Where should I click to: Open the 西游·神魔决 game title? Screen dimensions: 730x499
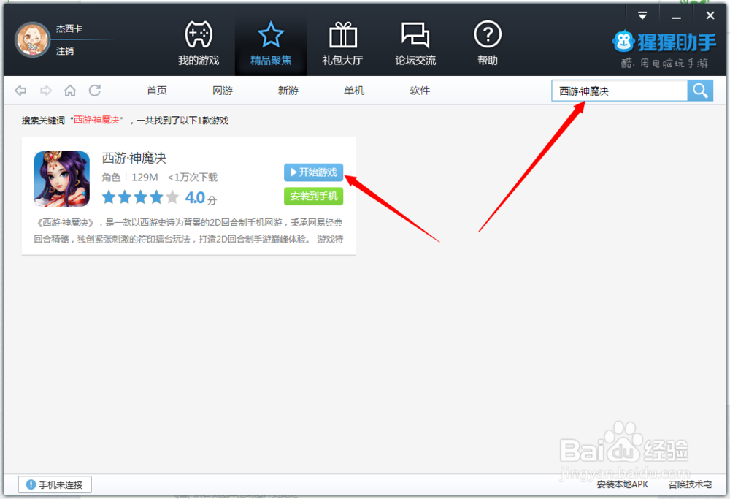(x=134, y=159)
